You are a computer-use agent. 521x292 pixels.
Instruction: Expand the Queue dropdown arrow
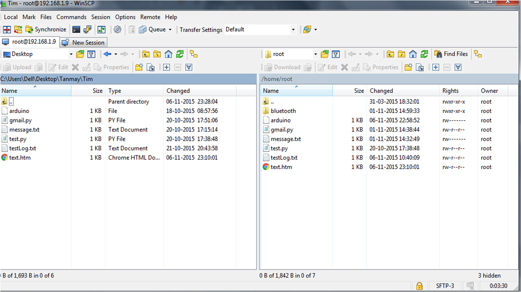(170, 29)
